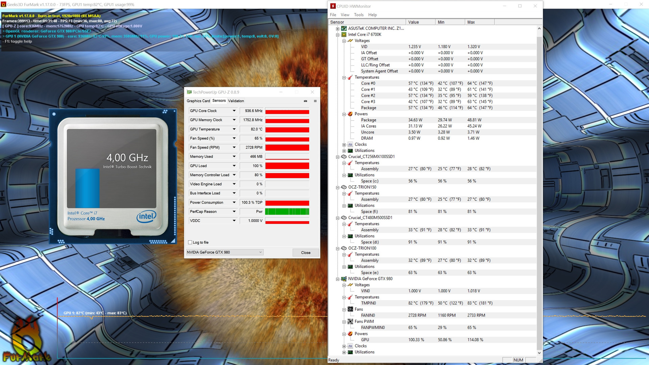Click the CPU Powers flame icon
This screenshot has height=365, width=649.
tap(350, 114)
